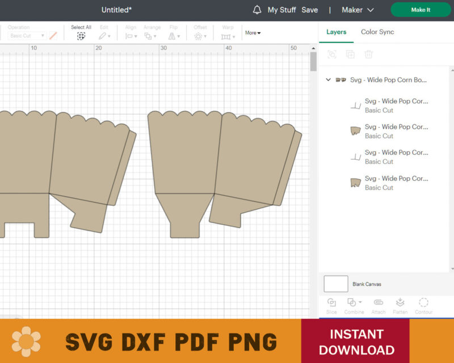Open the notifications bell
454x363 pixels.
[x=257, y=10]
